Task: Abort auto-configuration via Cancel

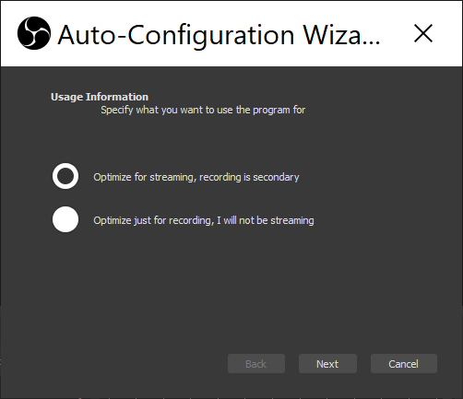Action: (404, 364)
